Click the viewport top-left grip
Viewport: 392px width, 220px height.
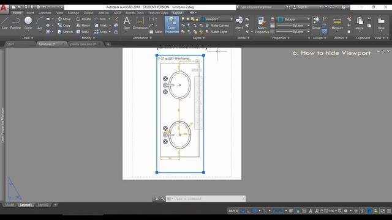click(157, 55)
